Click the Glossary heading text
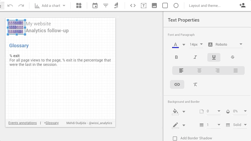251x141 pixels. tap(19, 46)
